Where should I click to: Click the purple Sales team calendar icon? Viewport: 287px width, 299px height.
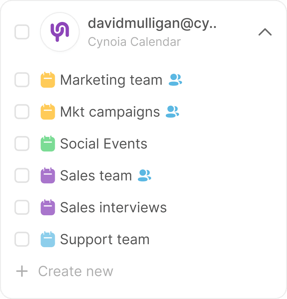point(48,175)
